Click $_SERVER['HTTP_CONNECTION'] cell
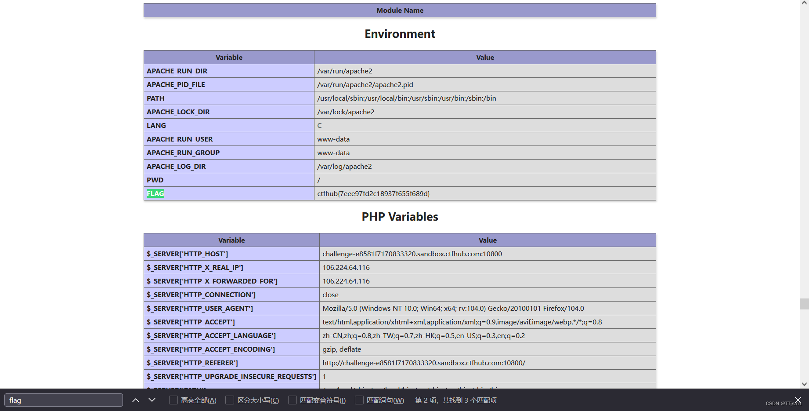 point(231,295)
